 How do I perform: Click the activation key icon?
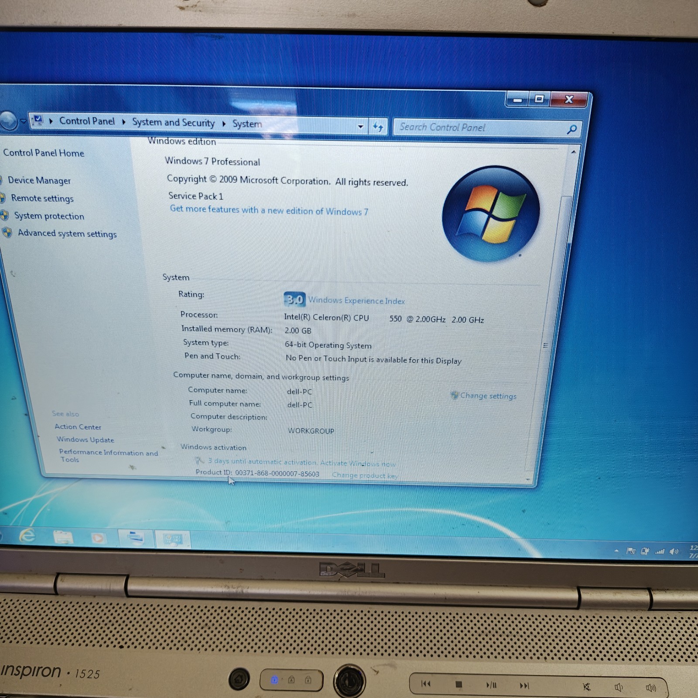pyautogui.click(x=199, y=461)
